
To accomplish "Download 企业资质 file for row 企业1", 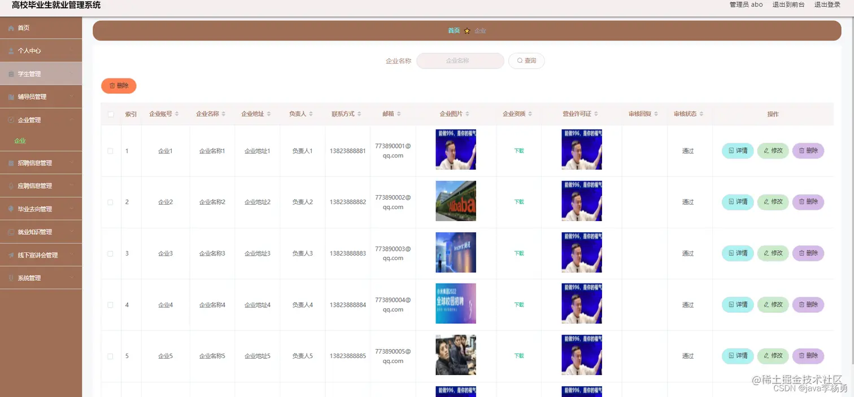I will coord(519,151).
